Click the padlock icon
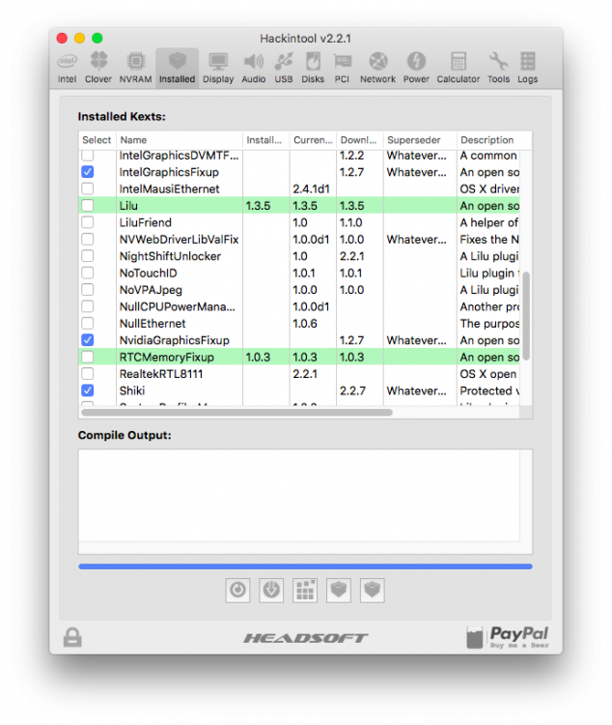Screen dimensions: 612x725 (x=72, y=637)
